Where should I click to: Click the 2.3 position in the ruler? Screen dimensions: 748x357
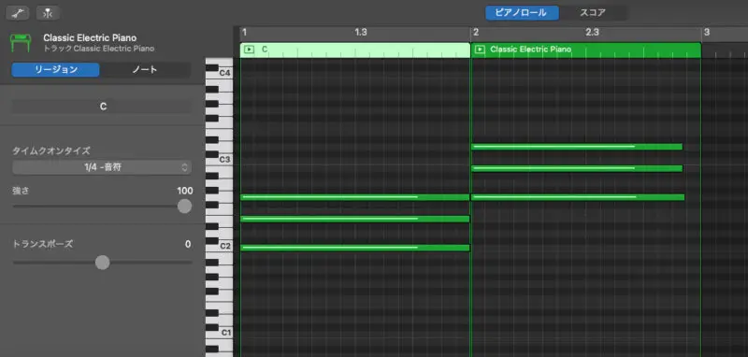(592, 33)
